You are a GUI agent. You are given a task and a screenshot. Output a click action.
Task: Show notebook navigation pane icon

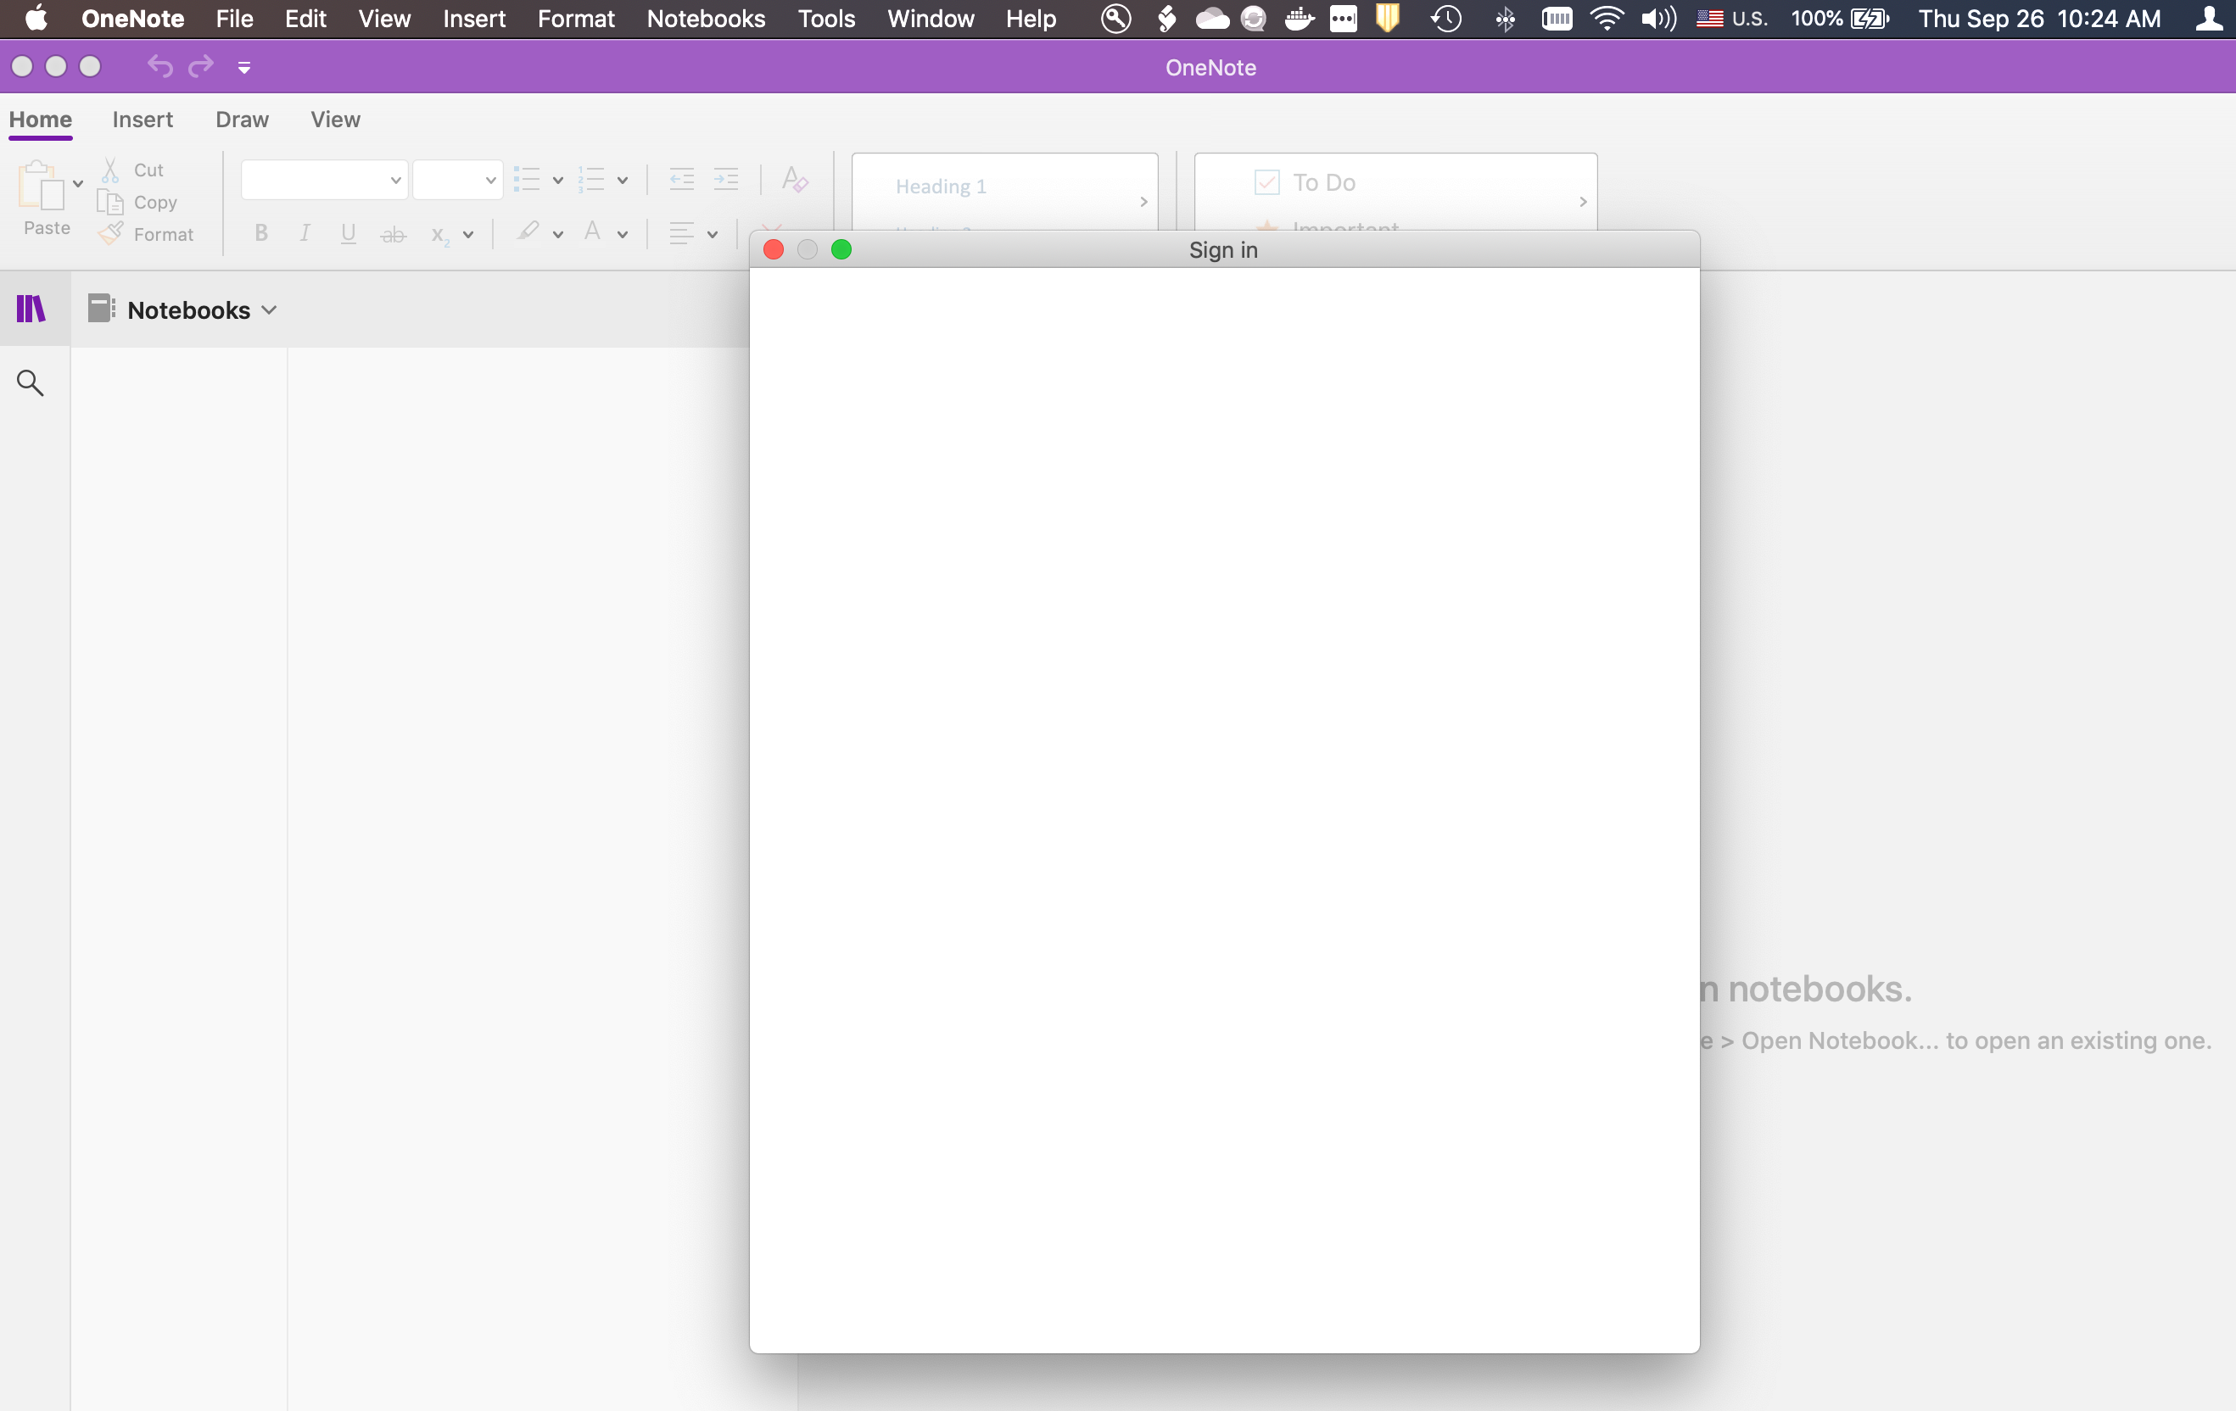coord(31,308)
